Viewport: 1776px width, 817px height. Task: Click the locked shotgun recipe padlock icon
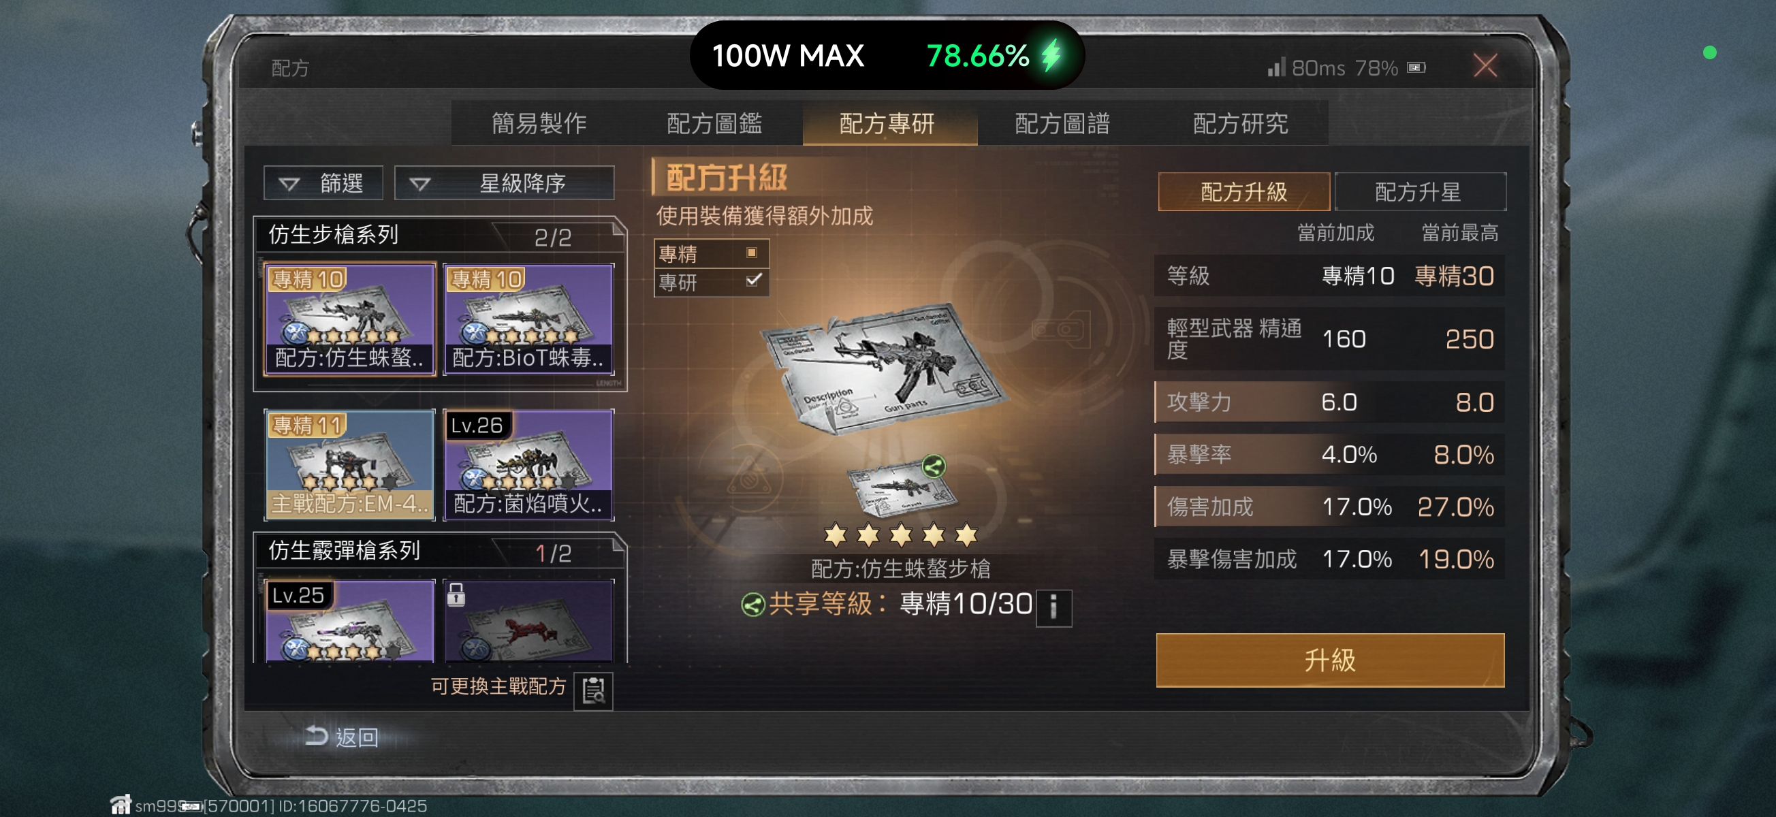[456, 594]
